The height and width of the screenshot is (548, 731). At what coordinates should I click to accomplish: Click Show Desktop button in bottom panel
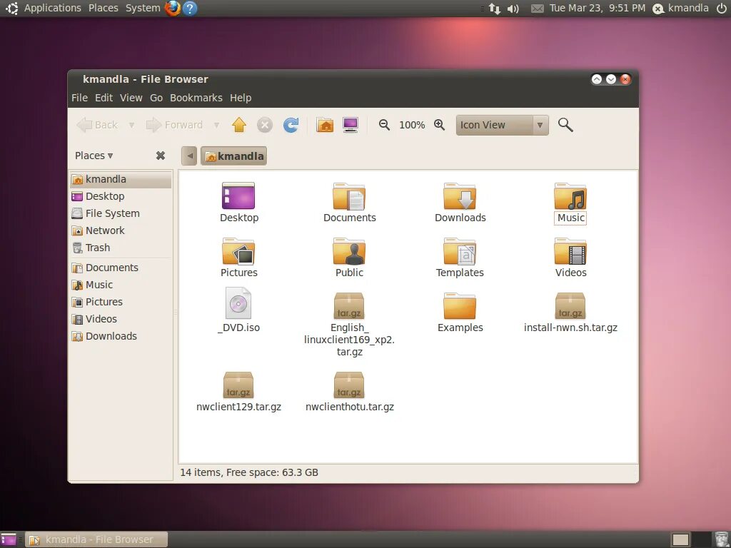8,539
